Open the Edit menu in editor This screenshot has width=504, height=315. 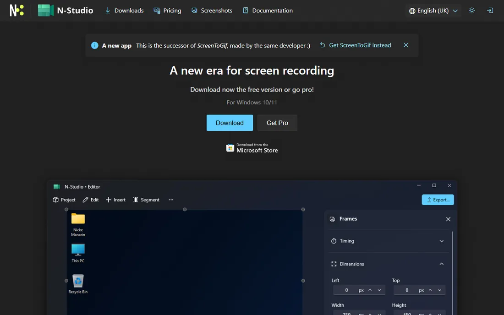point(91,200)
